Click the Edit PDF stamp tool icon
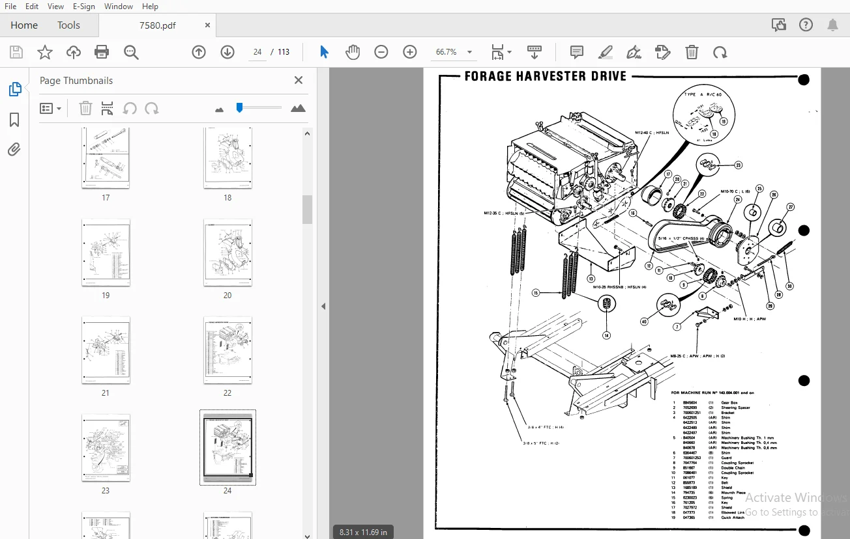 (663, 52)
